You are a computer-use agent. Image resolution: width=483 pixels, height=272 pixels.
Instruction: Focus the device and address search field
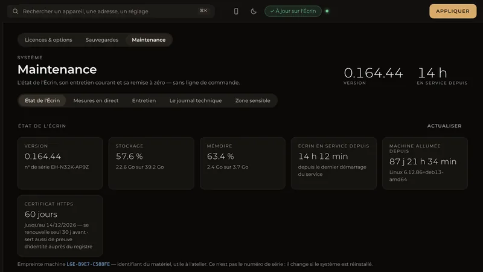111,11
